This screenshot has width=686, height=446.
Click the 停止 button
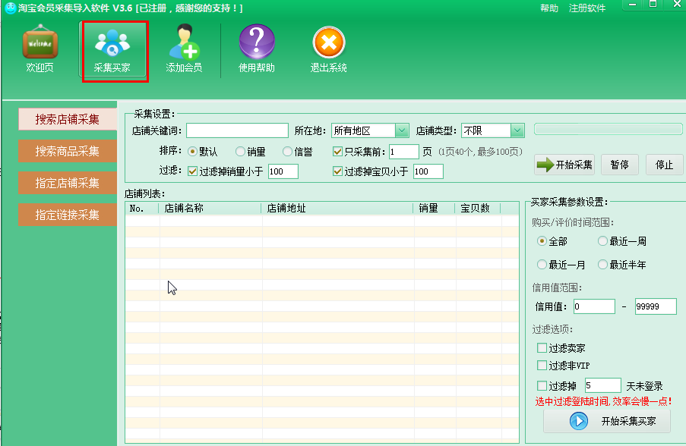click(x=664, y=165)
